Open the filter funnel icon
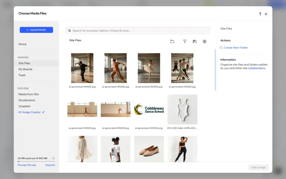Screen dimensions: 286x179 tap(185, 41)
